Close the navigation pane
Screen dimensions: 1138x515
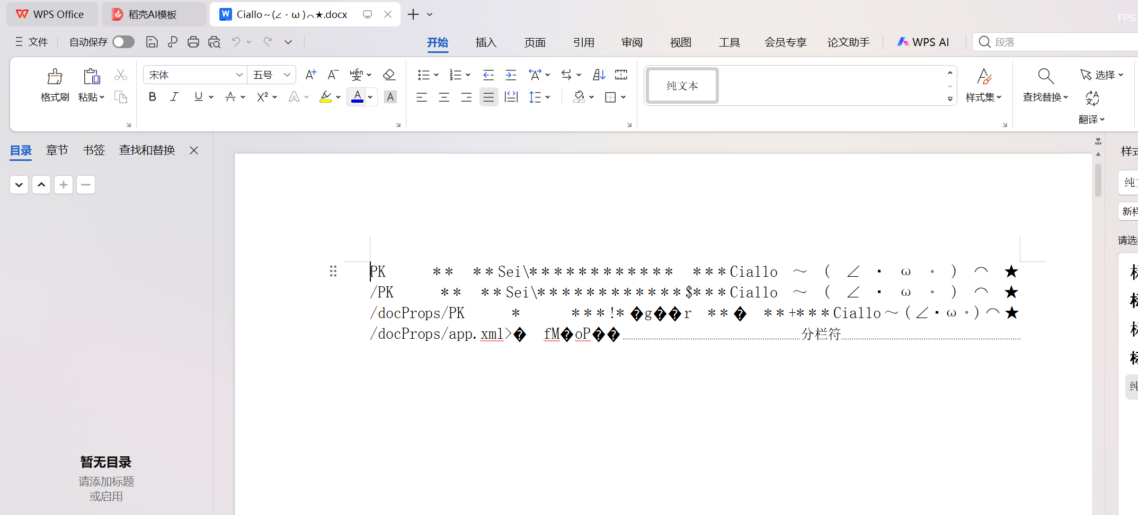click(194, 150)
